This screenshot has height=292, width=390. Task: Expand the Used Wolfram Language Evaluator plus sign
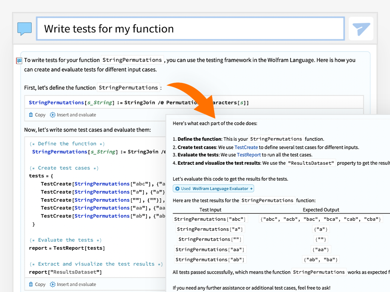(x=251, y=189)
